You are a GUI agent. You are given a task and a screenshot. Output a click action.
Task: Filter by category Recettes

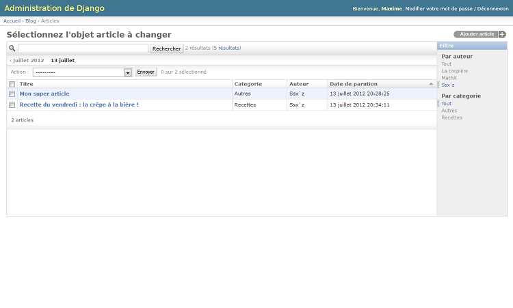point(451,117)
